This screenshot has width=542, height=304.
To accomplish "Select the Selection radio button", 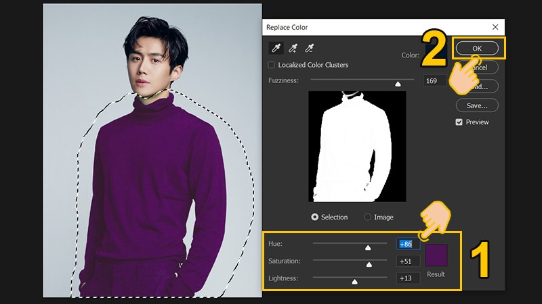I will point(315,217).
